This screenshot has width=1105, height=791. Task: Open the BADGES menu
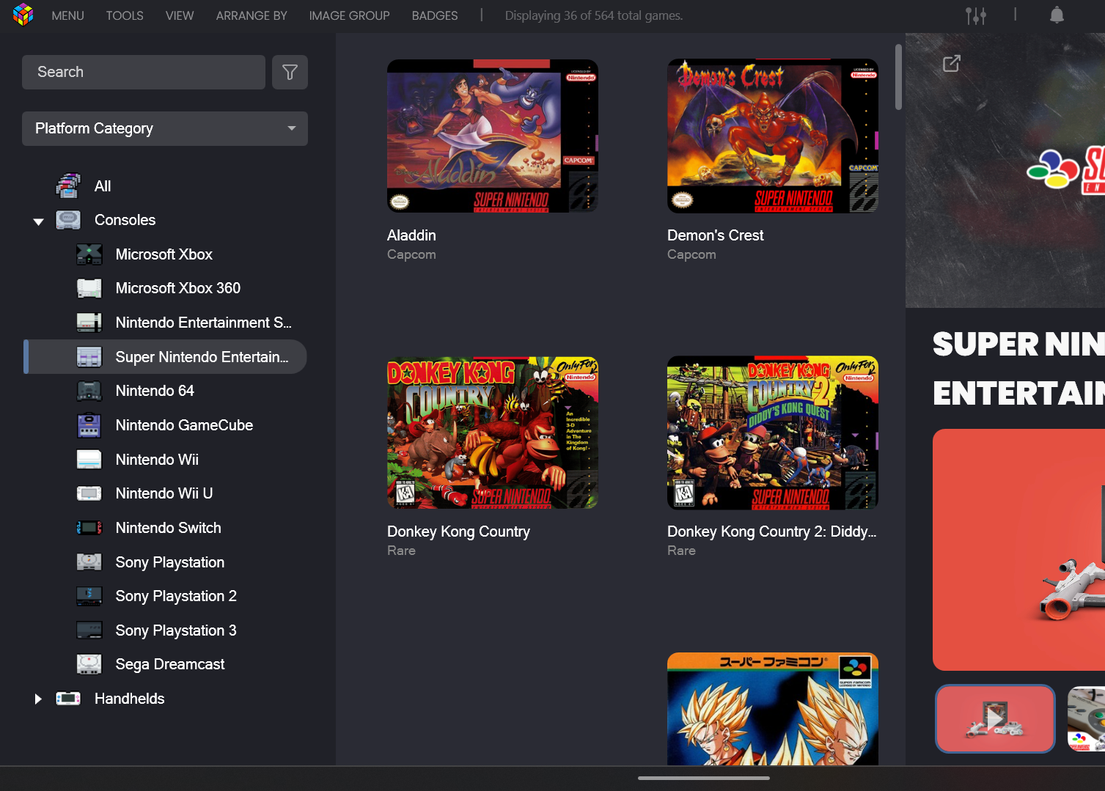[x=435, y=15]
